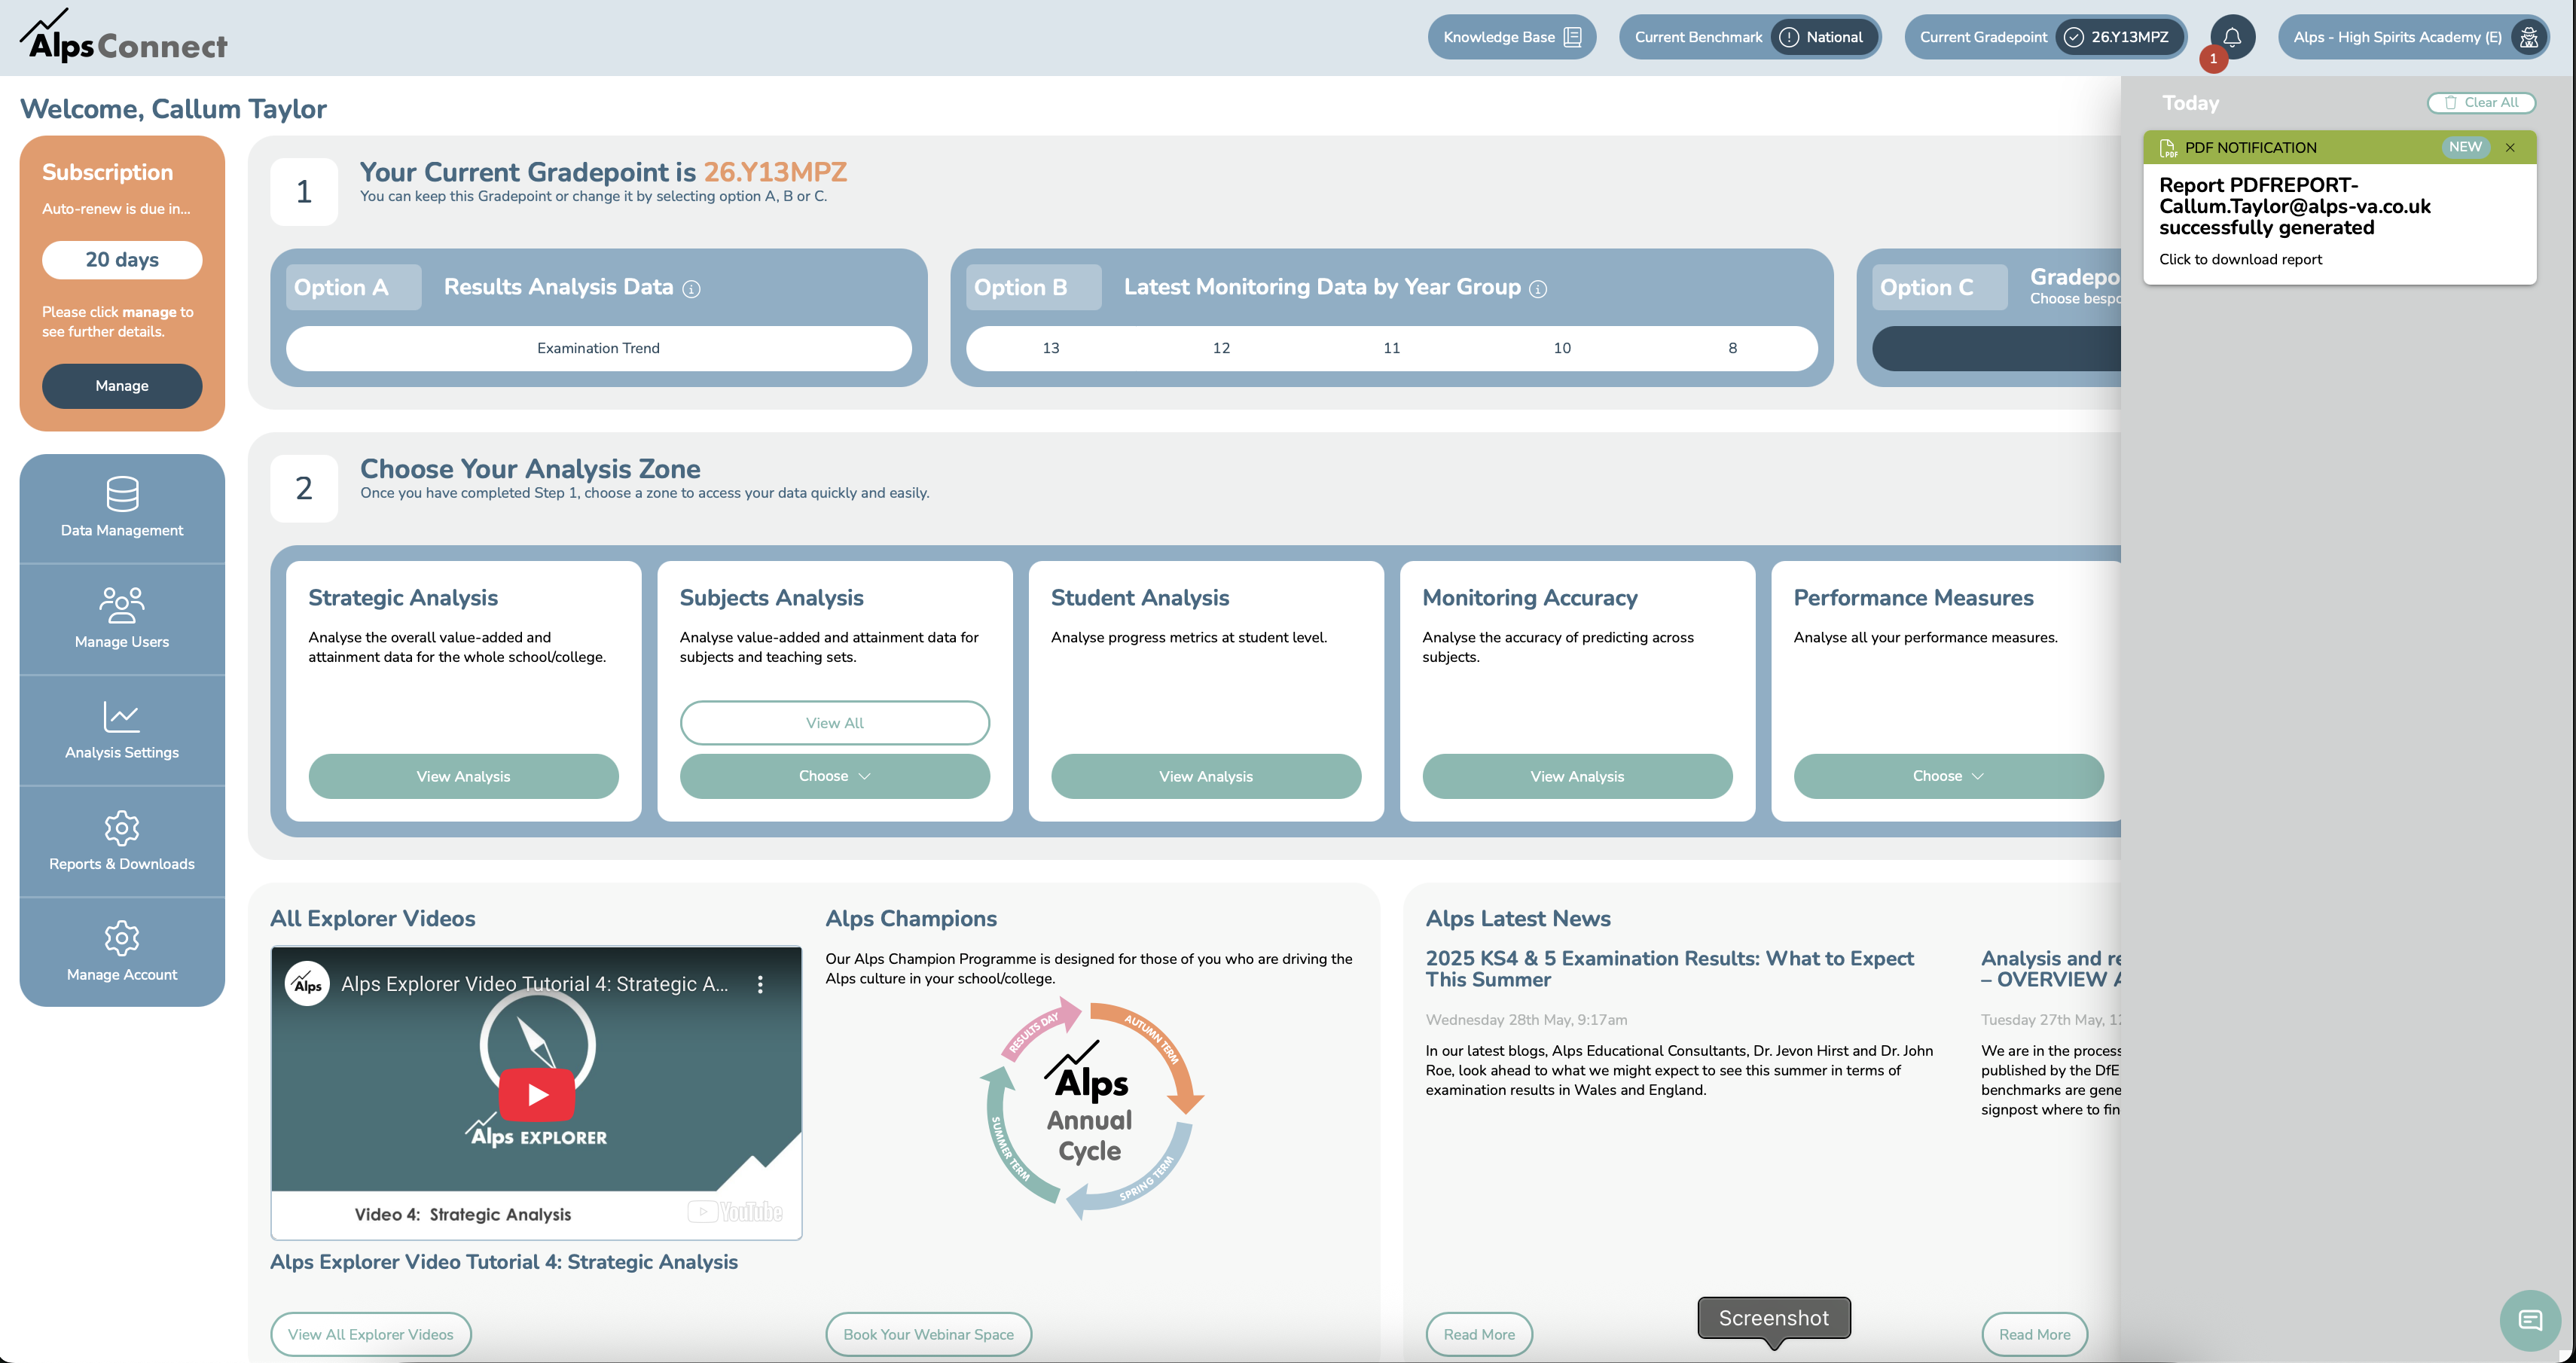Click the PDF file icon in notification
2576x1363 pixels.
[2168, 148]
